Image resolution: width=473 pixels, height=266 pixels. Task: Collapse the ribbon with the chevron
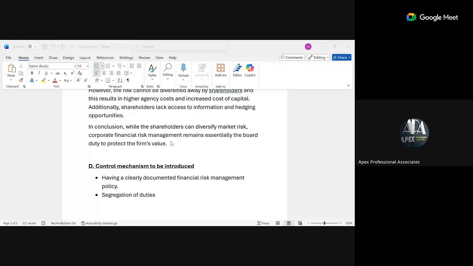[x=348, y=85]
